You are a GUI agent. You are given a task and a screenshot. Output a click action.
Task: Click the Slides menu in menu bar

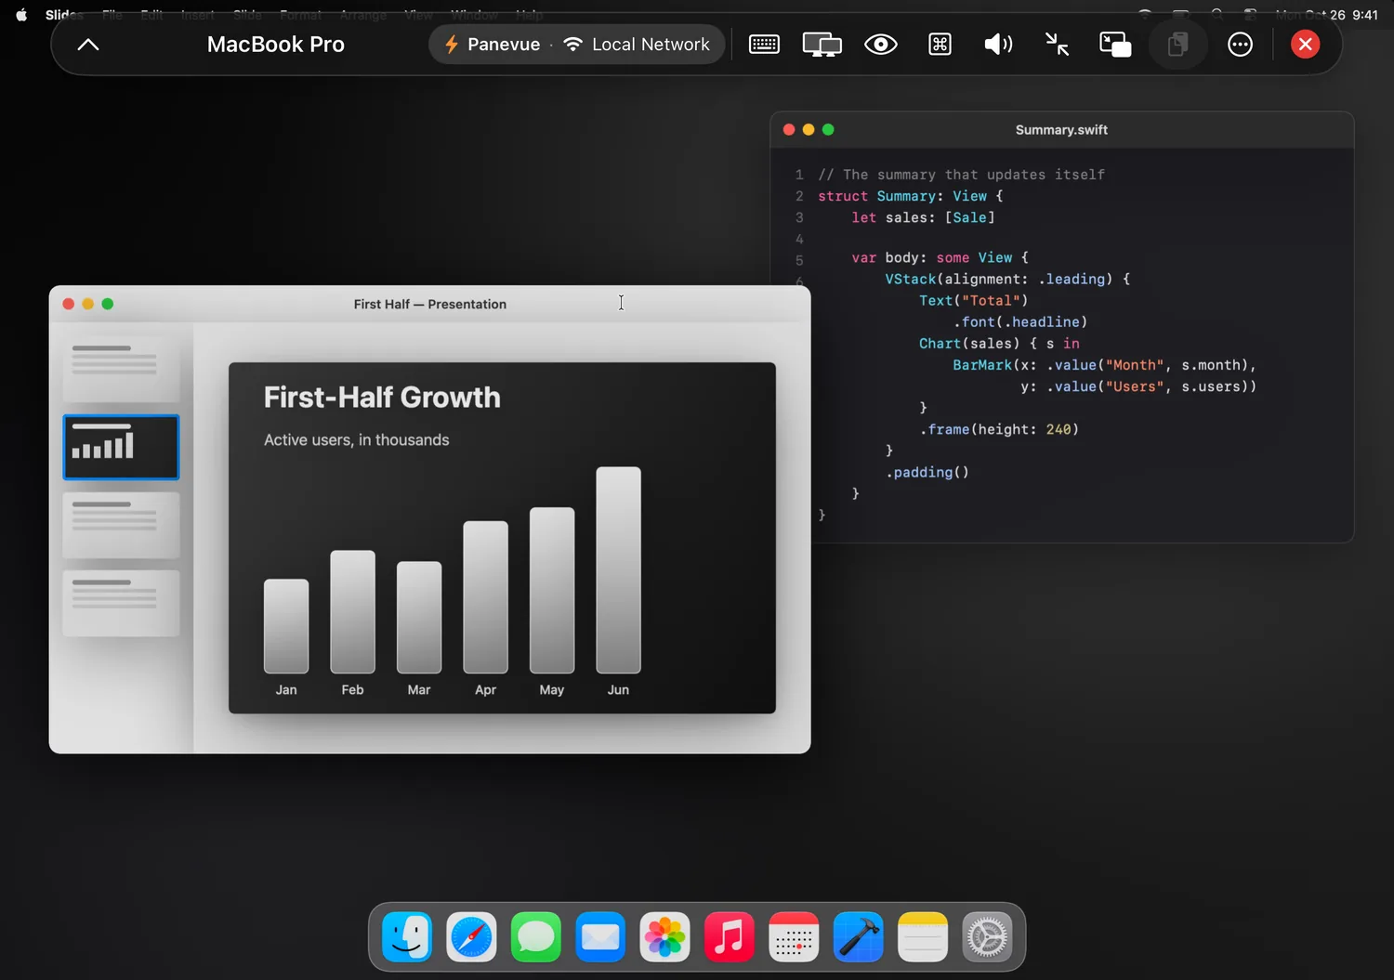click(64, 15)
